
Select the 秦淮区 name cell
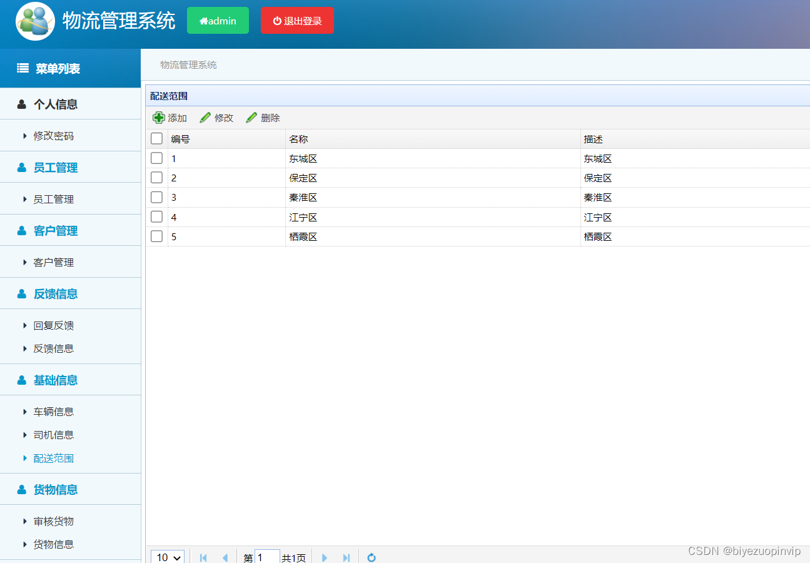click(433, 197)
